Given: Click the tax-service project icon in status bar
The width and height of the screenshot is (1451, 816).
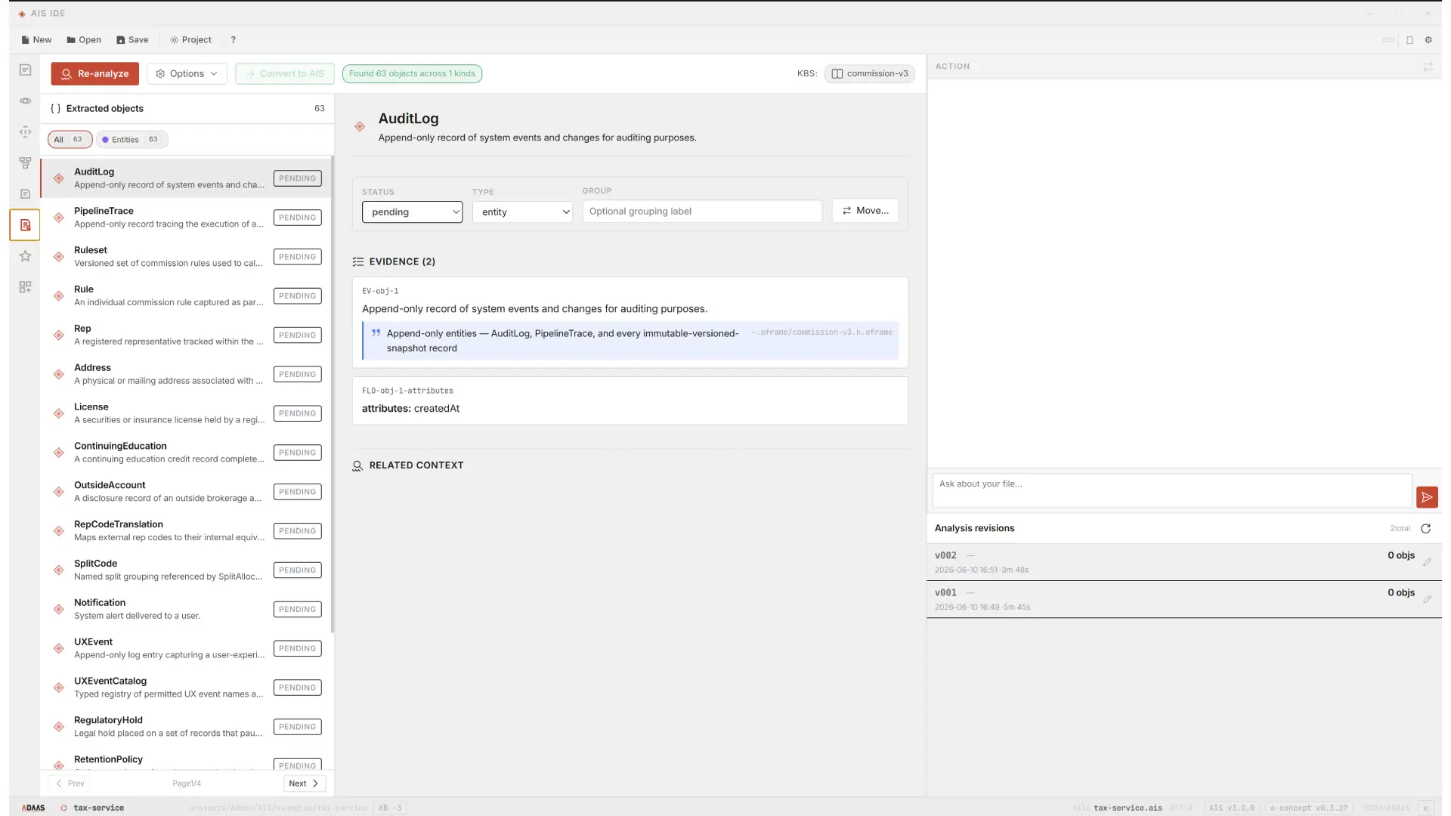Looking at the screenshot, I should [63, 808].
